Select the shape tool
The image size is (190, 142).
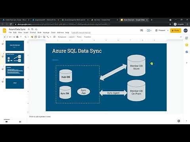click(x=44, y=37)
